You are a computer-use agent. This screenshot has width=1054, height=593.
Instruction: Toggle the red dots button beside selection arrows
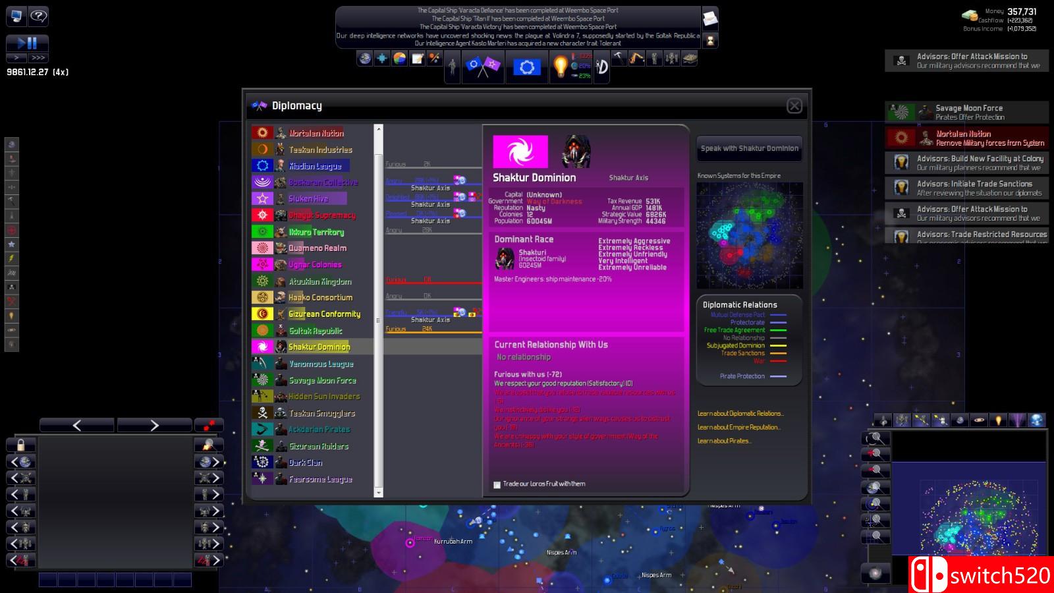click(209, 425)
